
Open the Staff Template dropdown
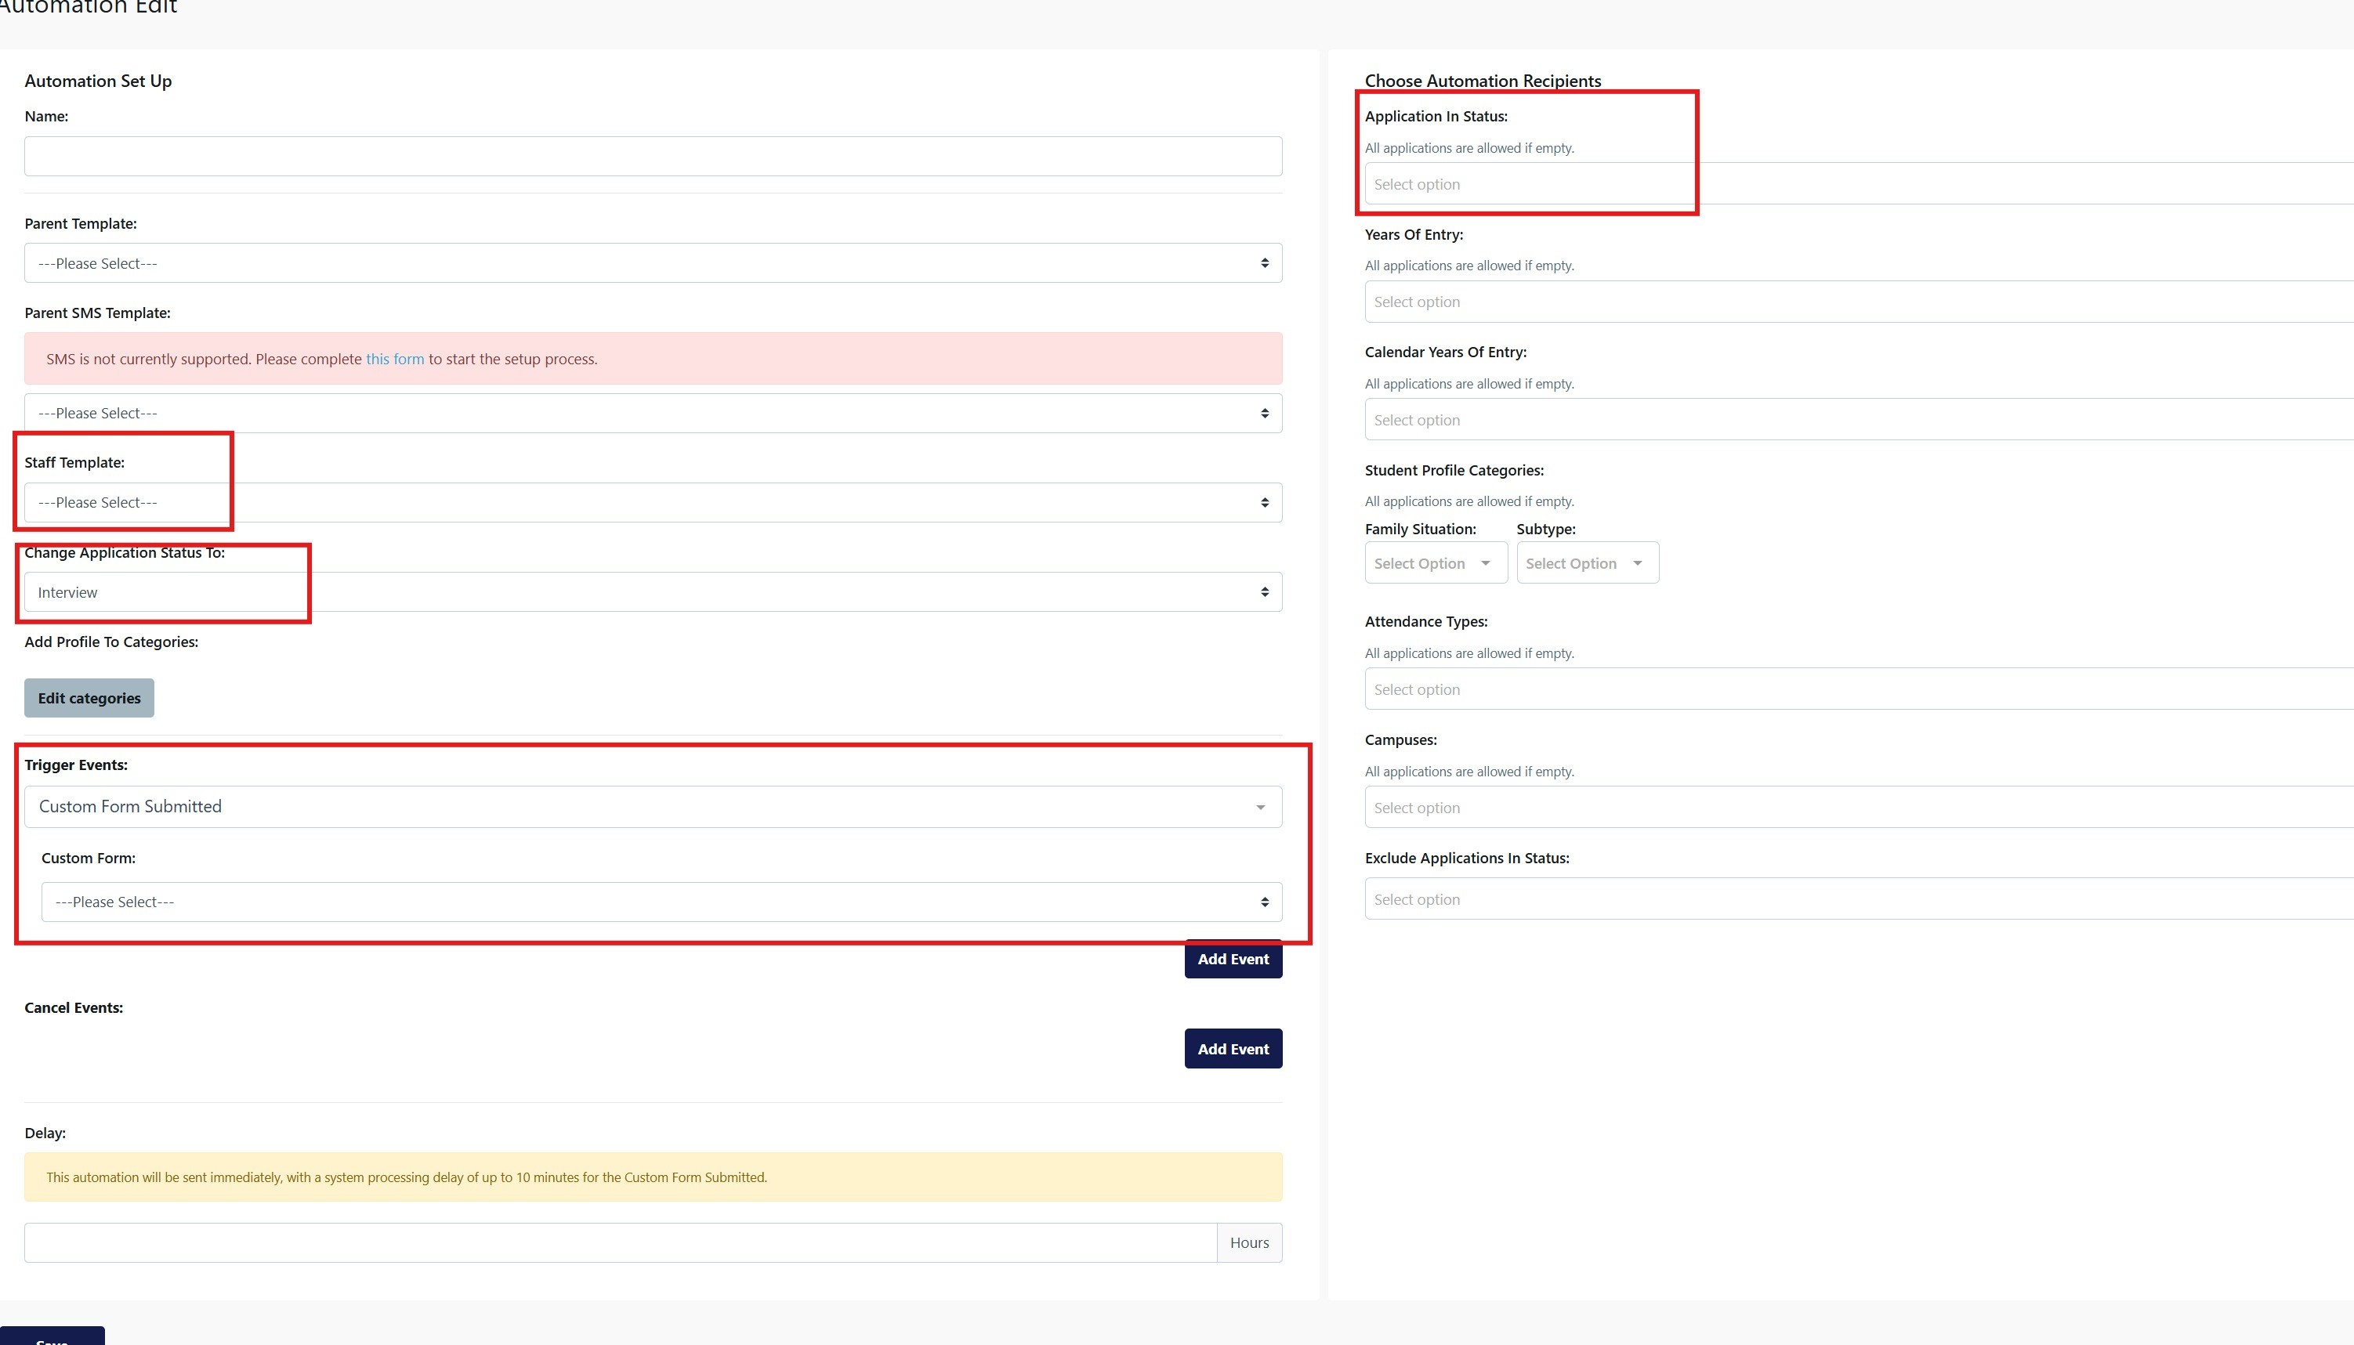pos(652,501)
